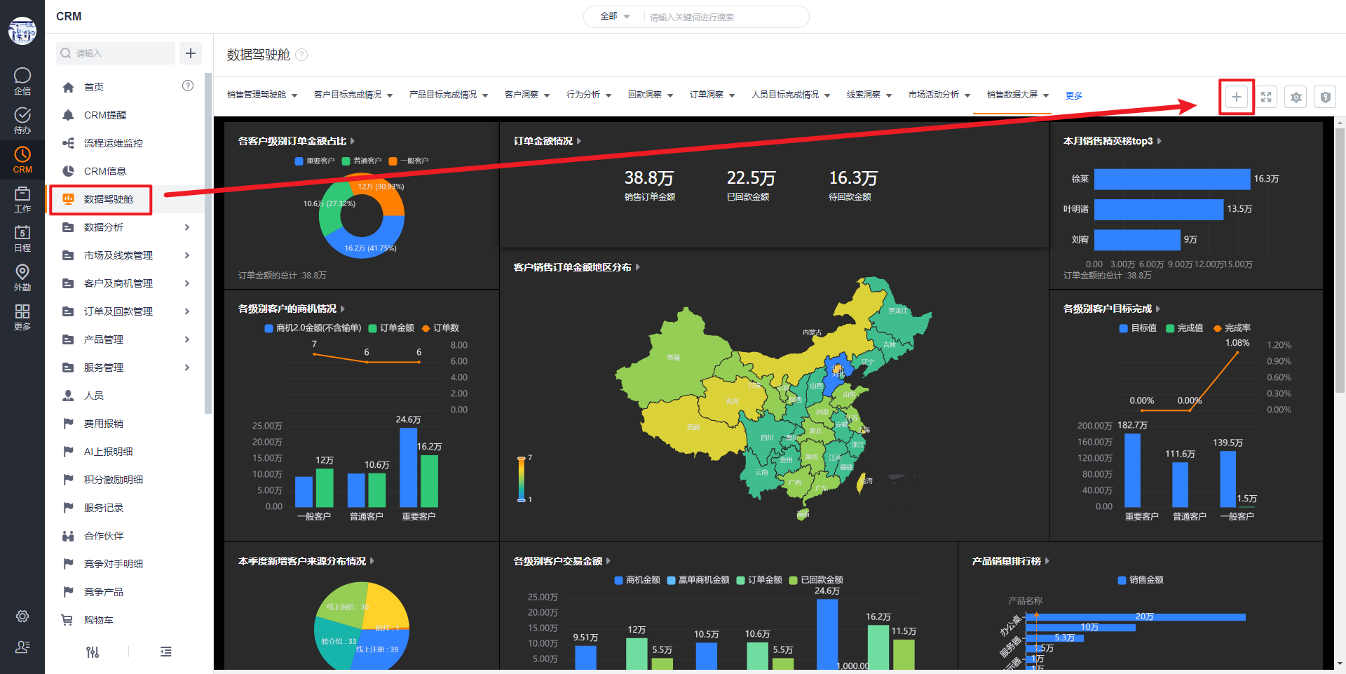
Task: Open dropdown arrow on 回款洞察 tab
Action: [670, 95]
